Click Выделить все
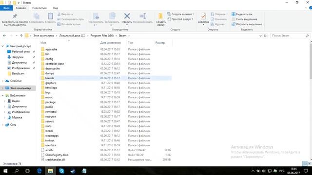 click(x=242, y=14)
